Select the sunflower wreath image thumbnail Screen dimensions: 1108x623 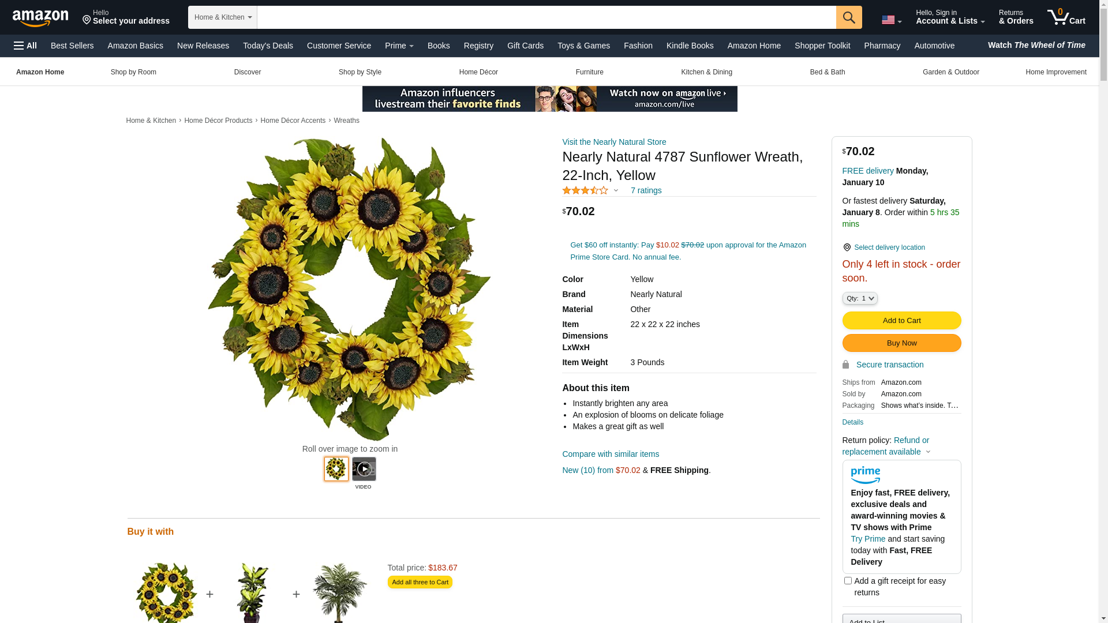coord(336,469)
